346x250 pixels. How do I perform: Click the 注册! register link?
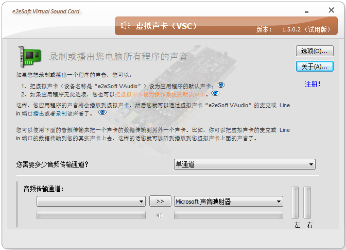[313, 84]
